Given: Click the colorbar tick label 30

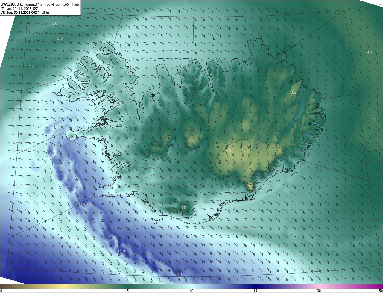Looking at the screenshot, I should click(319, 291).
